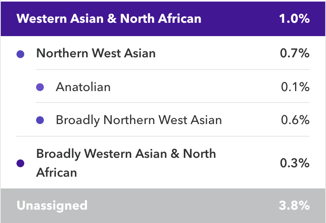The height and width of the screenshot is (223, 326).
Task: Click the 0.6% percentage value
Action: (x=295, y=120)
